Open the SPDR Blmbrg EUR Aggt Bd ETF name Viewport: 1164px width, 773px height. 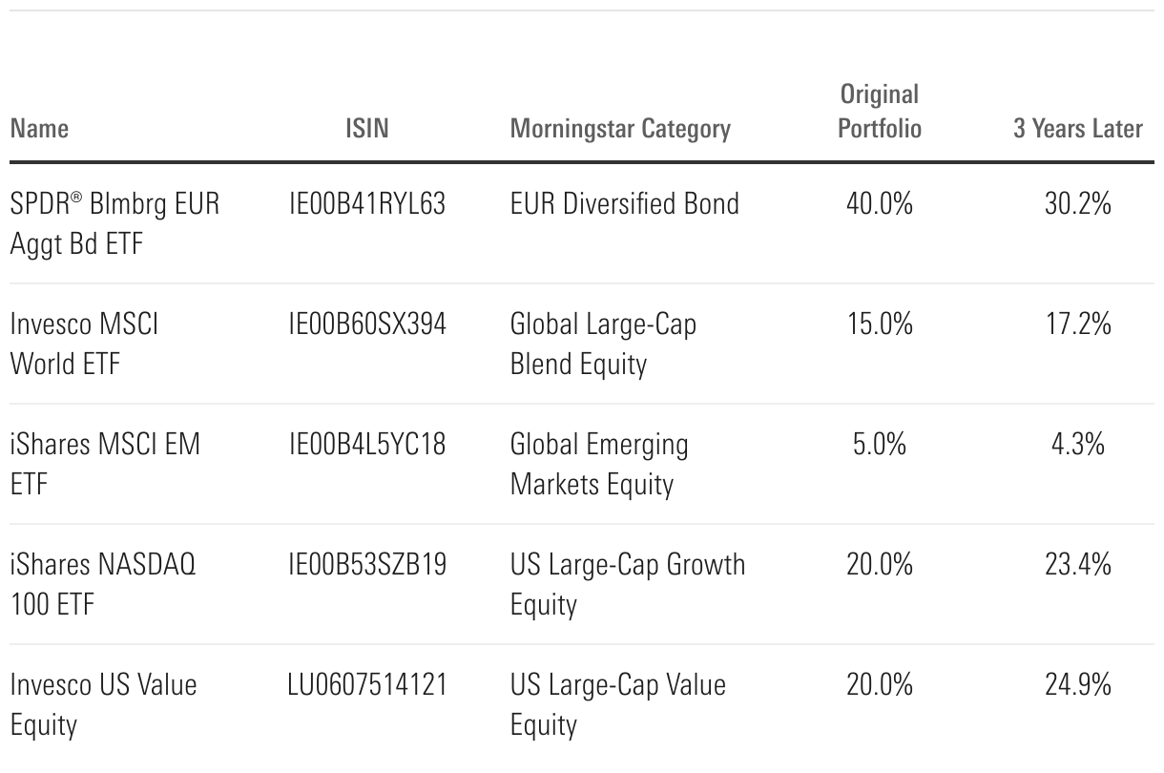click(114, 223)
